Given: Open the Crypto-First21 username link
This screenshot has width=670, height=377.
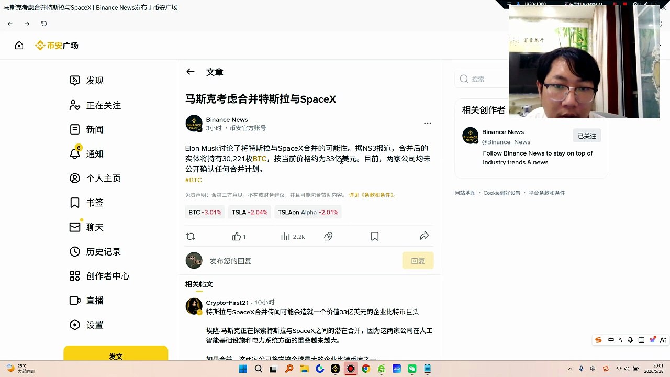Looking at the screenshot, I should [227, 303].
